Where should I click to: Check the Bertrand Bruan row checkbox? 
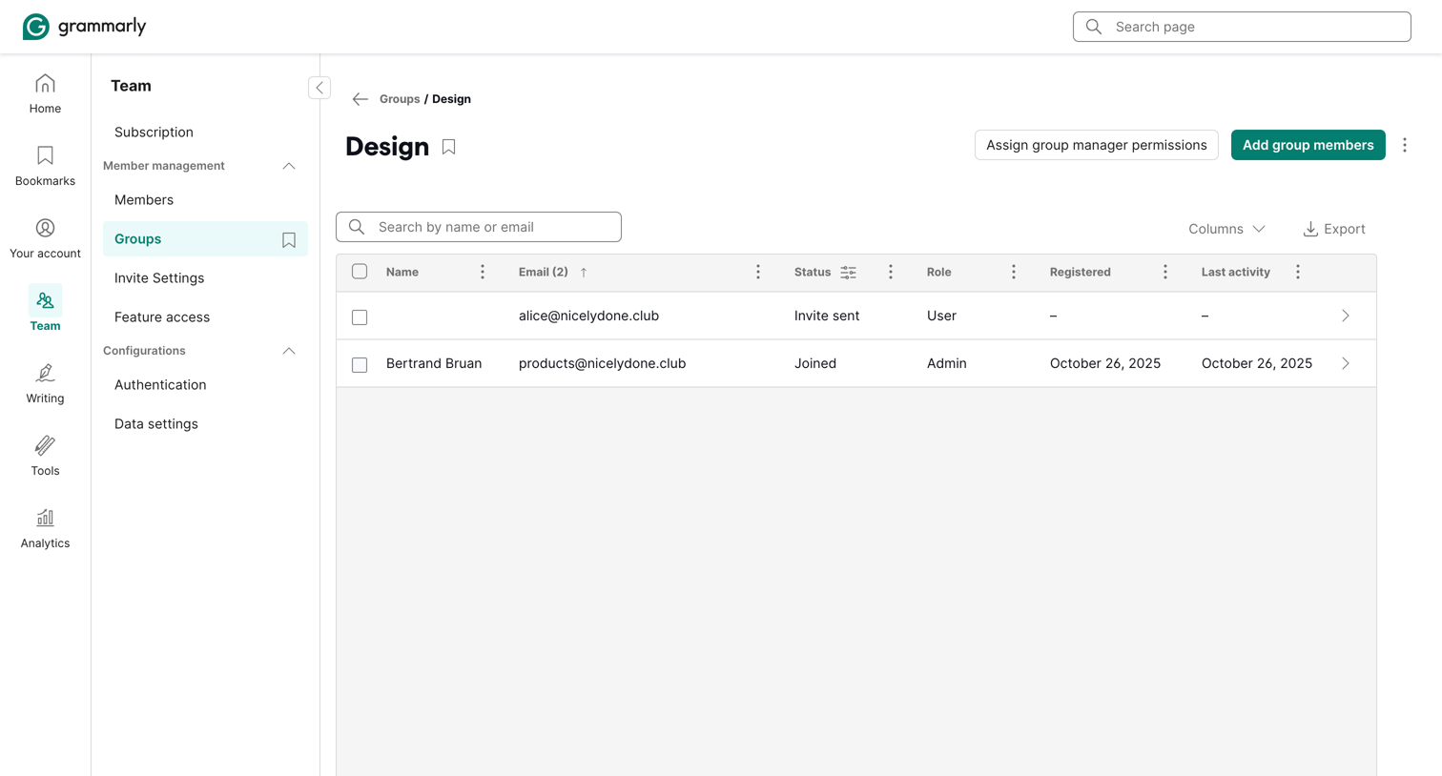(360, 365)
